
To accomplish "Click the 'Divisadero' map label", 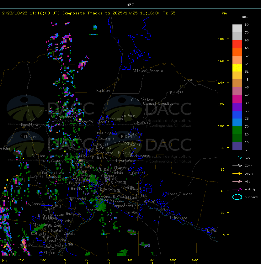I will (x=139, y=156).
